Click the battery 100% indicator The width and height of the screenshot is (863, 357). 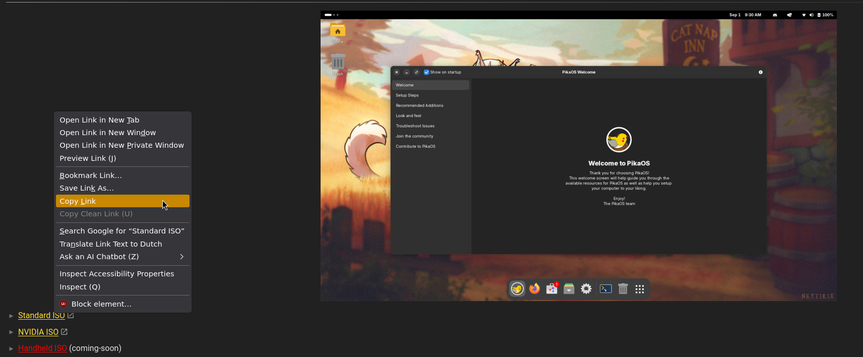[825, 15]
